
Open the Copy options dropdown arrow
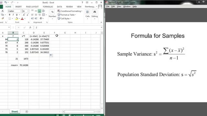click(x=5, y=15)
